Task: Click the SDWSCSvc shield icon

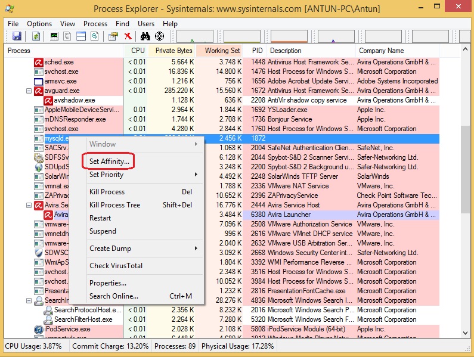Action: [x=38, y=253]
